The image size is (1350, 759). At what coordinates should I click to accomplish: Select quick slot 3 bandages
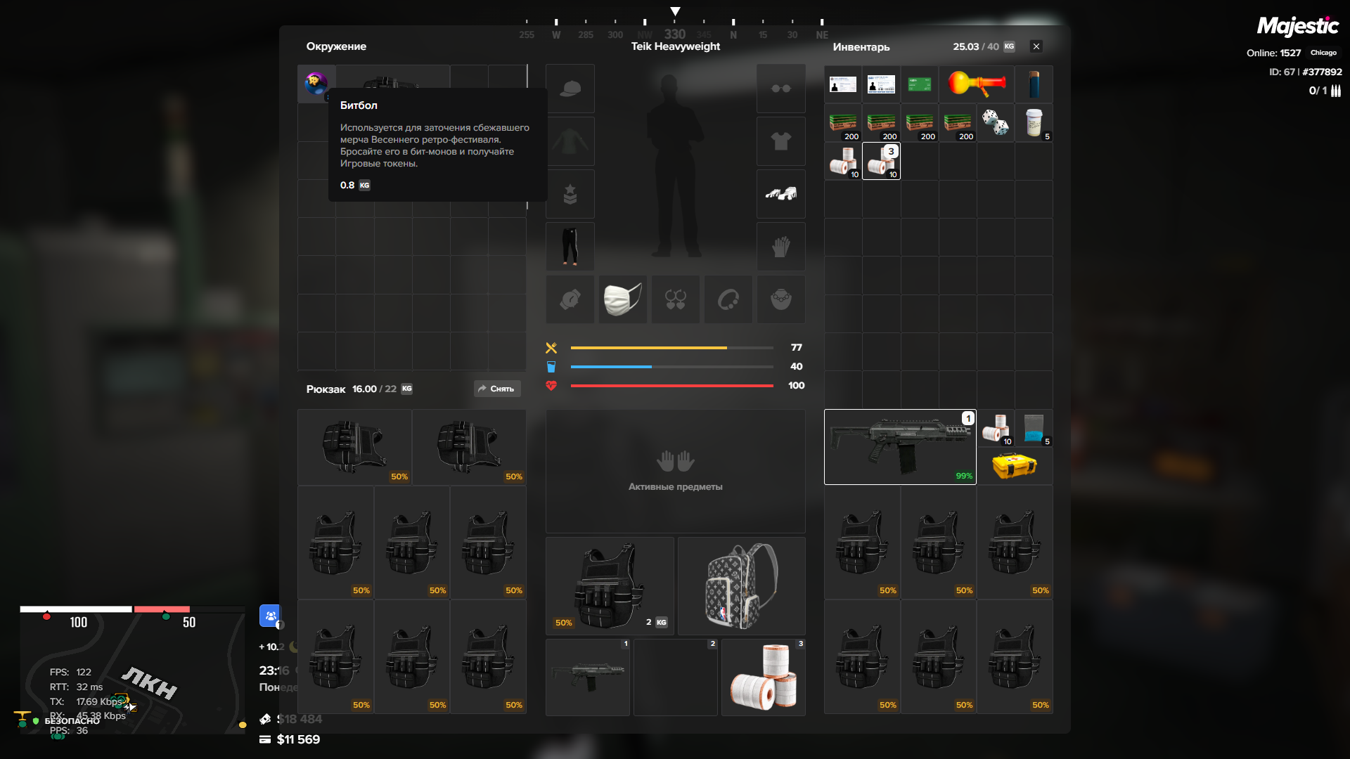point(763,677)
